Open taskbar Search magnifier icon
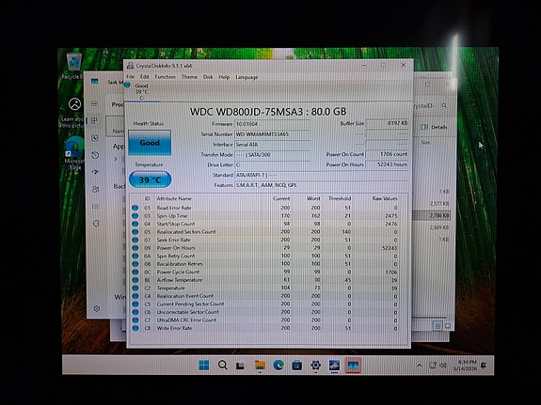Screen dimensions: 541x405 223,366
